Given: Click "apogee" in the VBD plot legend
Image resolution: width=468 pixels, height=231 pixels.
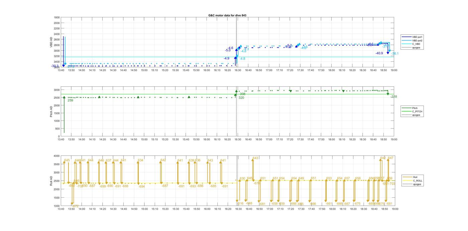Looking at the screenshot, I should [416, 48].
